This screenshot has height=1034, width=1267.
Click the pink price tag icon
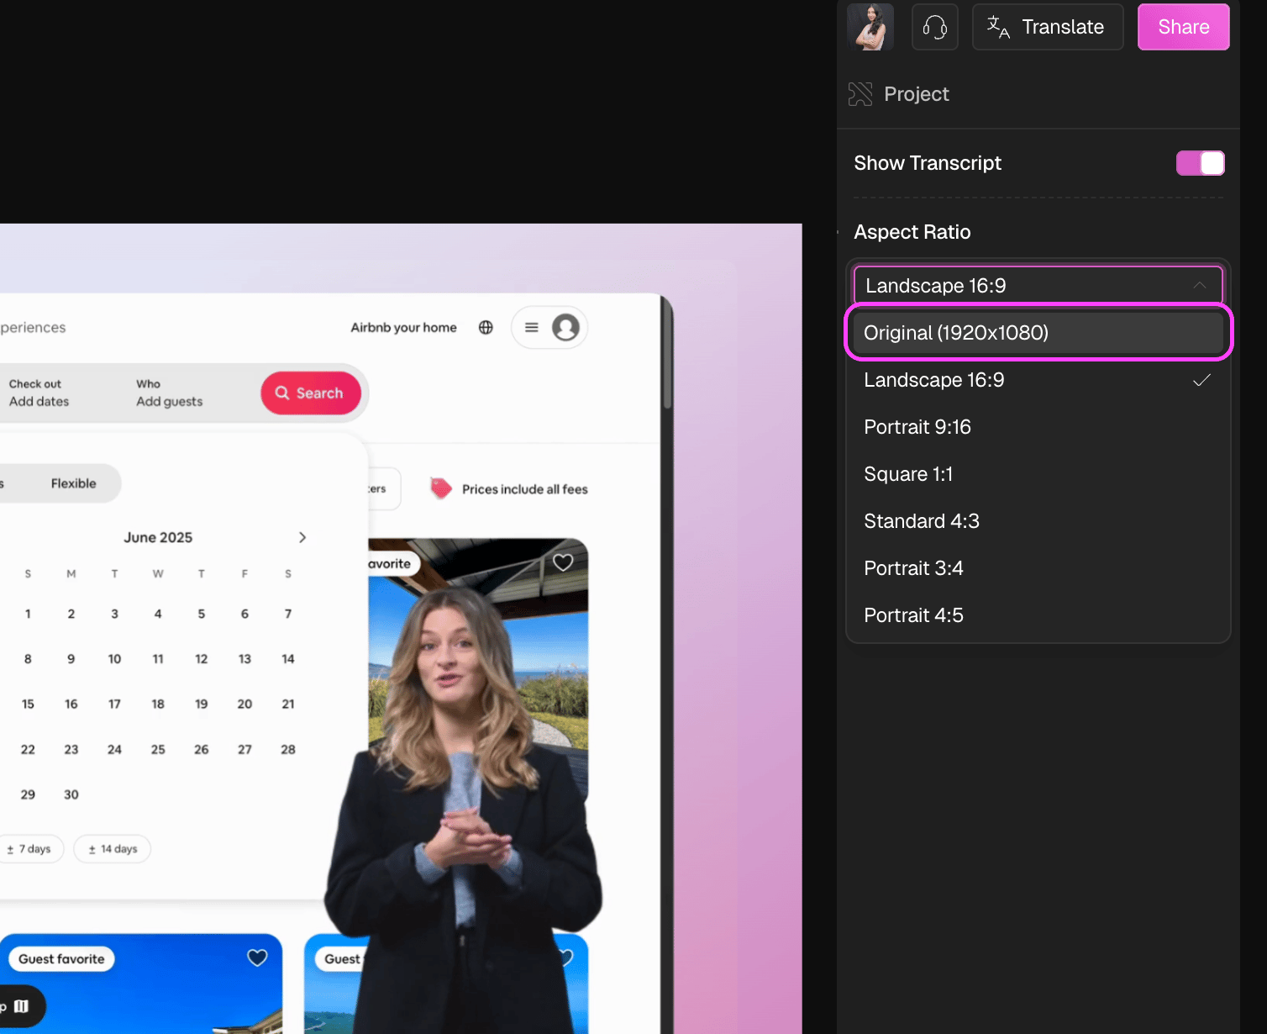click(x=441, y=488)
